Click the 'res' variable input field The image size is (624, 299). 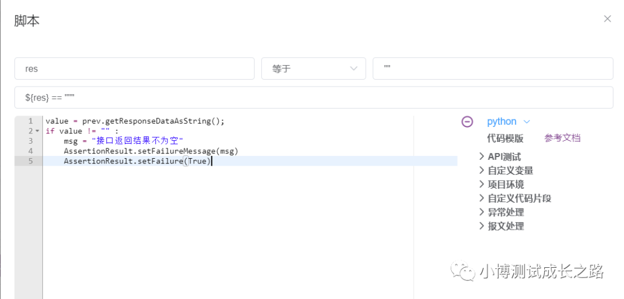(x=135, y=68)
